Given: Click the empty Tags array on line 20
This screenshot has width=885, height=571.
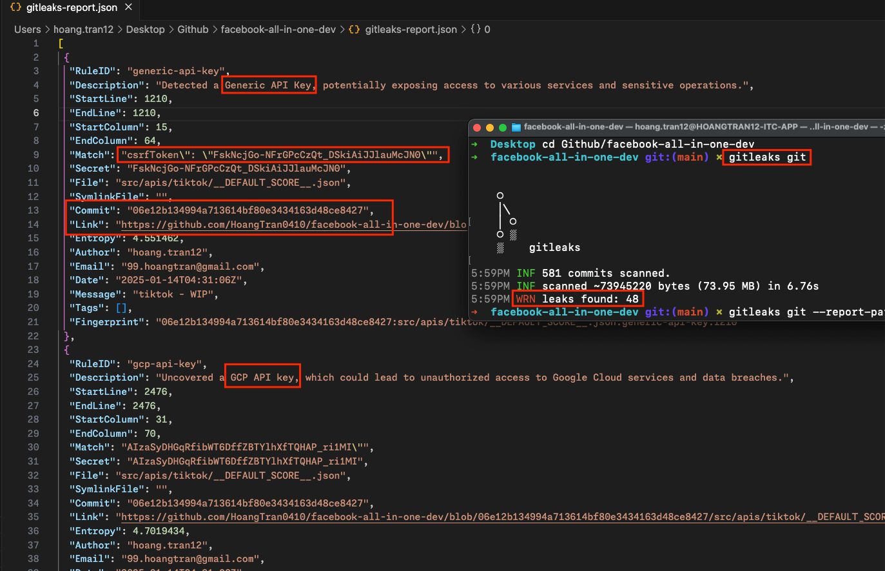Looking at the screenshot, I should point(121,308).
